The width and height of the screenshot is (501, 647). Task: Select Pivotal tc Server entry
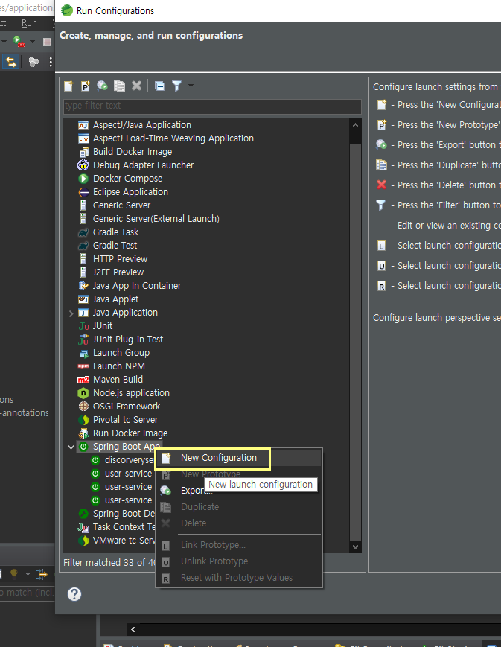126,420
